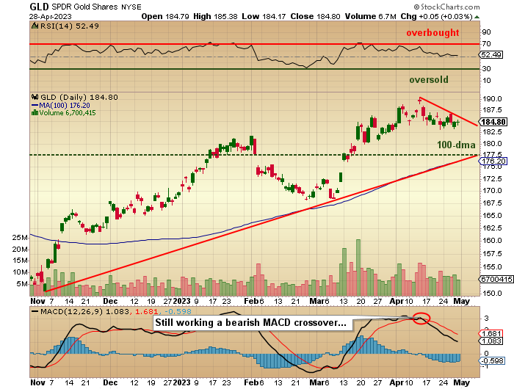Click the 10M volume axis label
Image resolution: width=514 pixels, height=389 pixels.
click(x=20, y=272)
